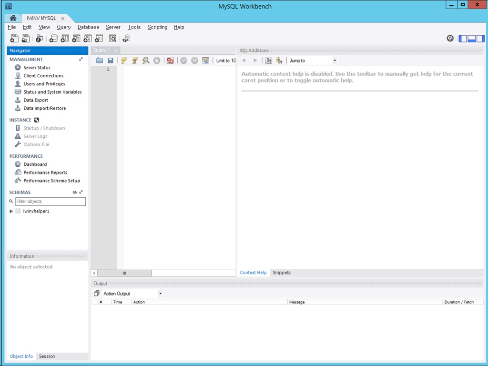488x366 pixels.
Task: Open Client Connections
Action: [43, 76]
